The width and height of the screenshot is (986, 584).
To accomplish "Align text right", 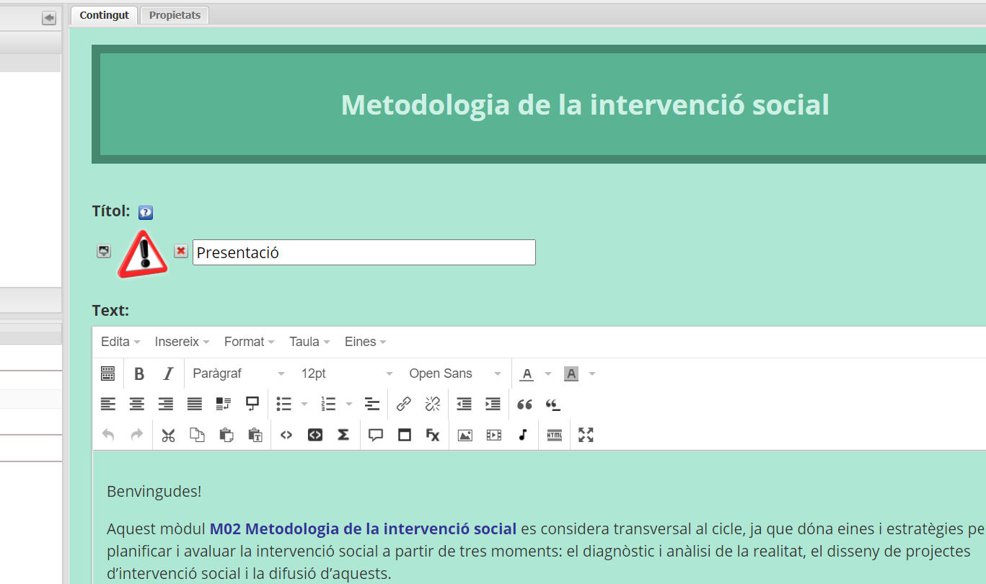I will (x=165, y=404).
